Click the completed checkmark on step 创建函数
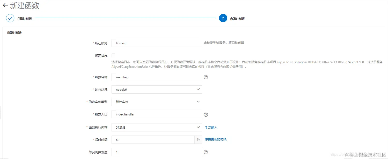 point(10,18)
